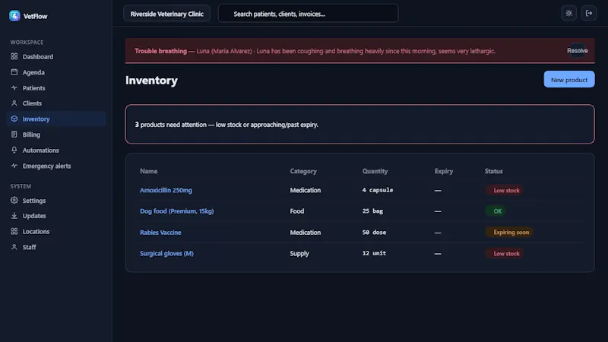608x342 pixels.
Task: Click the Patients pulse icon
Action: coord(14,87)
